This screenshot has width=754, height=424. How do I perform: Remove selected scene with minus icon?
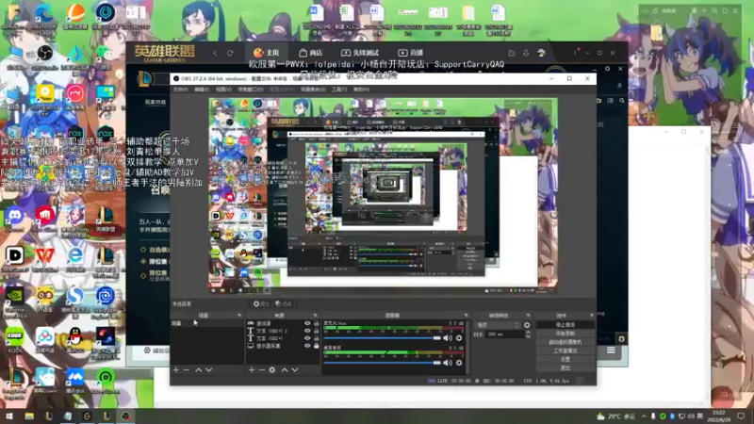click(186, 369)
